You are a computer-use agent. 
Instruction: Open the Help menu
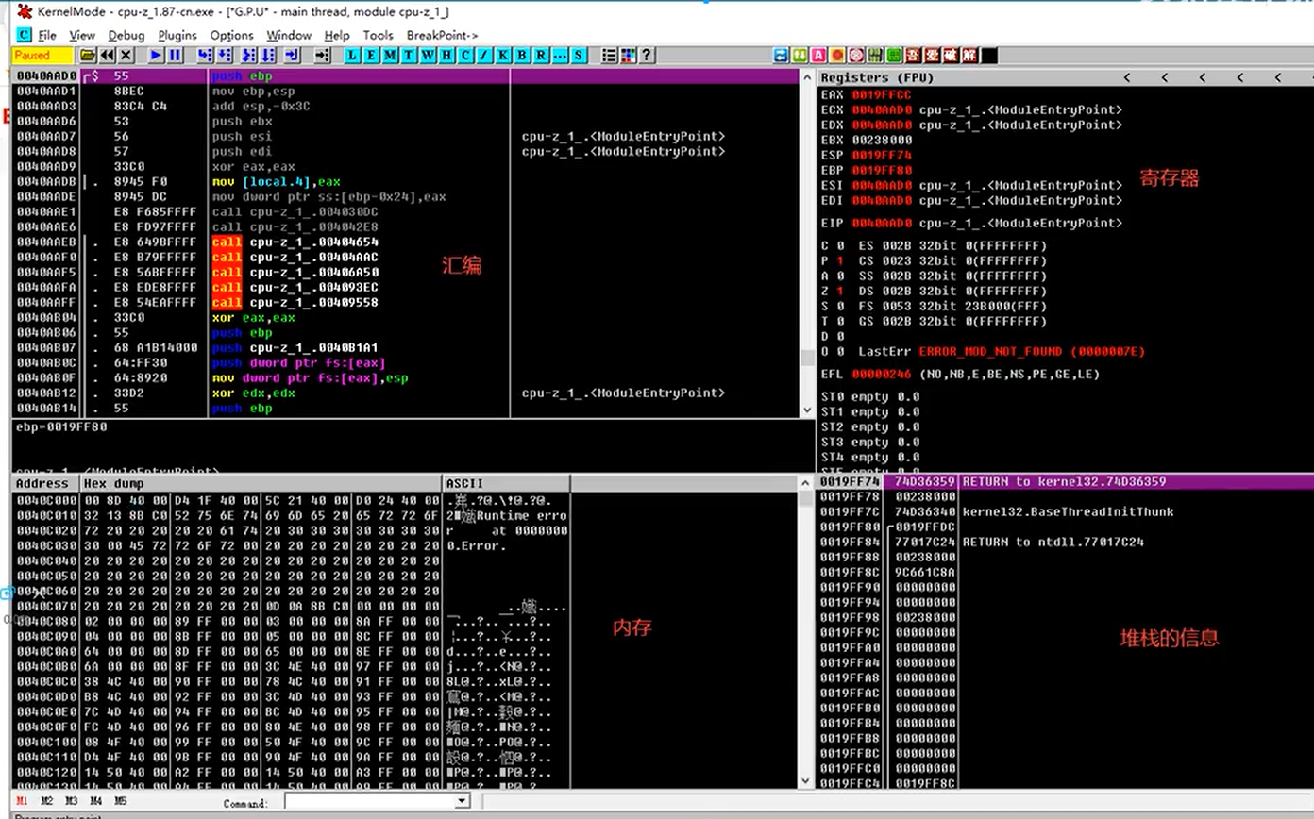pos(337,35)
